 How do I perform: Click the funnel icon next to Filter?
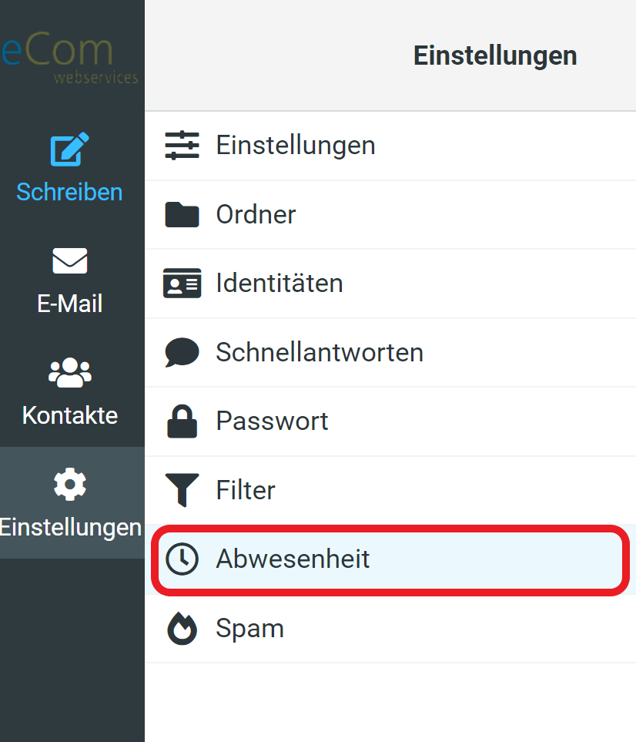click(x=182, y=489)
